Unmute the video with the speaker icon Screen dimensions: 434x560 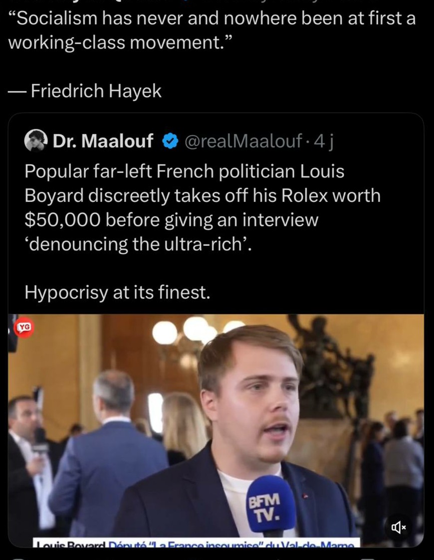coord(399,527)
